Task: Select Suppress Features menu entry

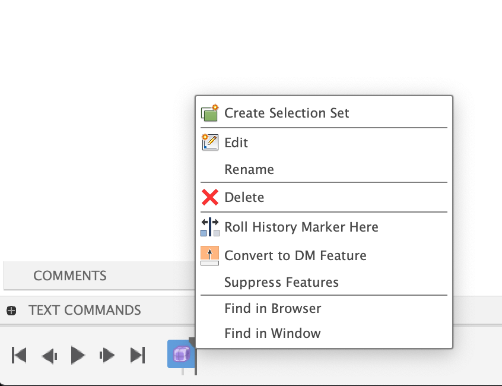Action: point(281,282)
